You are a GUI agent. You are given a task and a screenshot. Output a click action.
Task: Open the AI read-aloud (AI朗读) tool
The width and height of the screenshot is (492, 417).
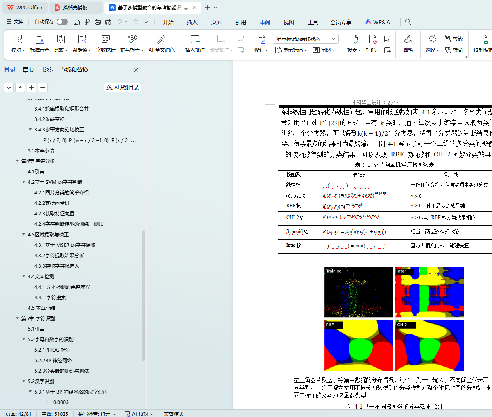click(82, 43)
